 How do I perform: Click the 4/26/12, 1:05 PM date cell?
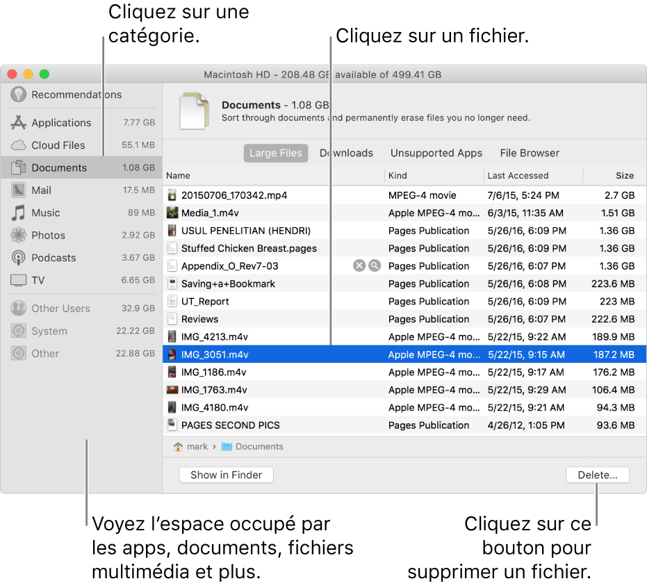pyautogui.click(x=525, y=425)
